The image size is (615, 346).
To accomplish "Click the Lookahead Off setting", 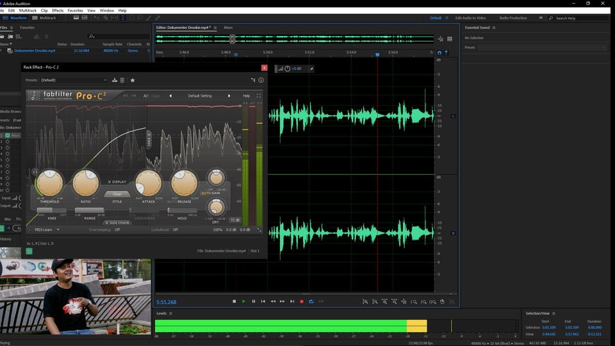I will tap(176, 230).
